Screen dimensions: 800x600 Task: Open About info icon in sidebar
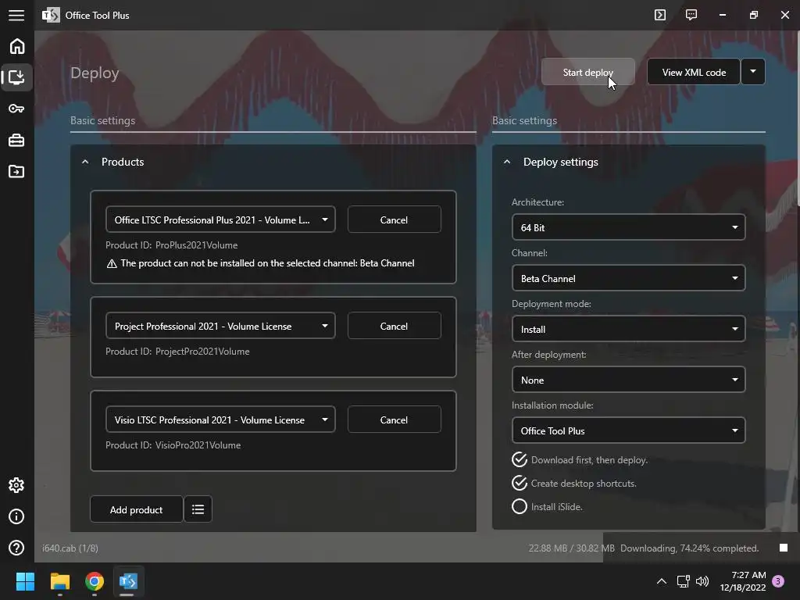click(x=16, y=516)
